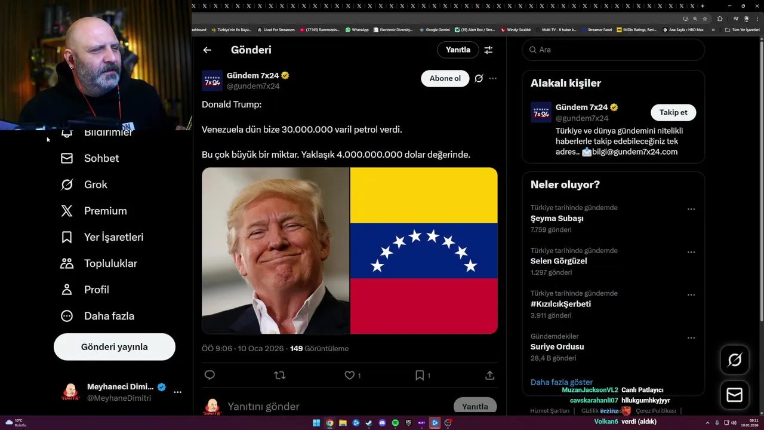This screenshot has height=430, width=764.
Task: Click the Windows Start button
Action: pyautogui.click(x=316, y=423)
